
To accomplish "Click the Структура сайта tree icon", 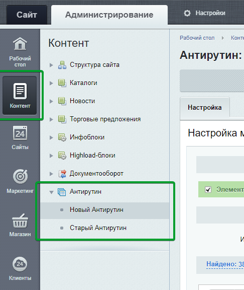I will (62, 65).
